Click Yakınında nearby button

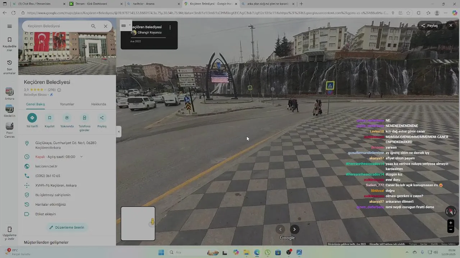(x=67, y=120)
